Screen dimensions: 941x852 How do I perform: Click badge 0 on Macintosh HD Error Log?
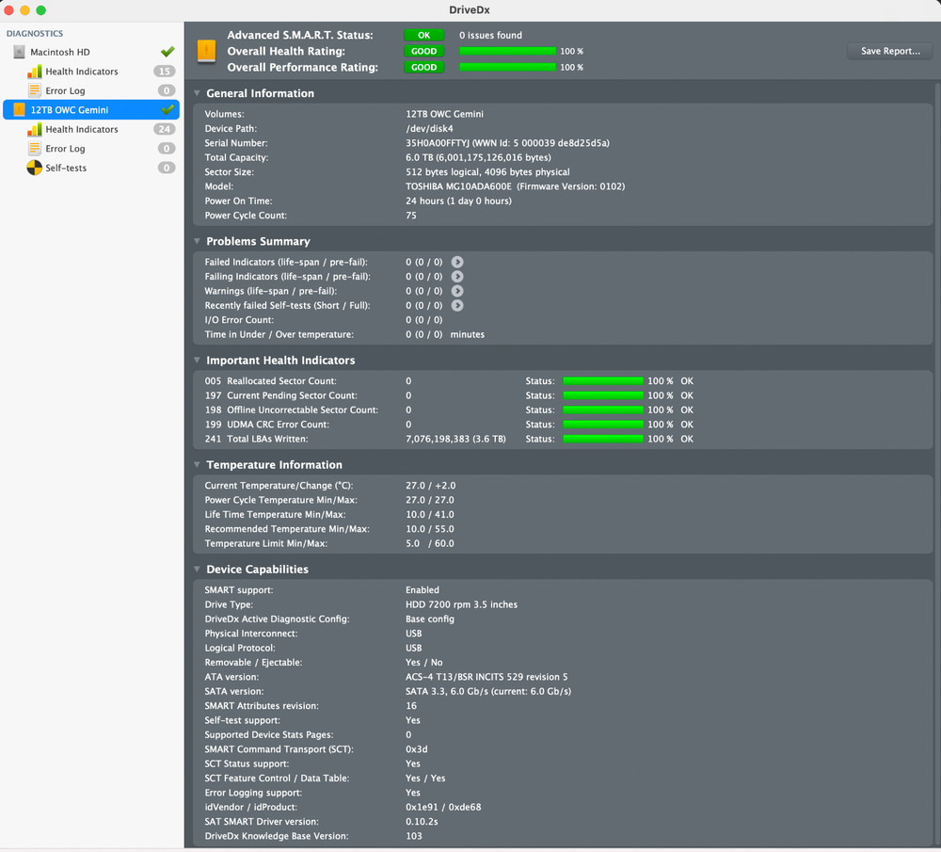coord(167,90)
